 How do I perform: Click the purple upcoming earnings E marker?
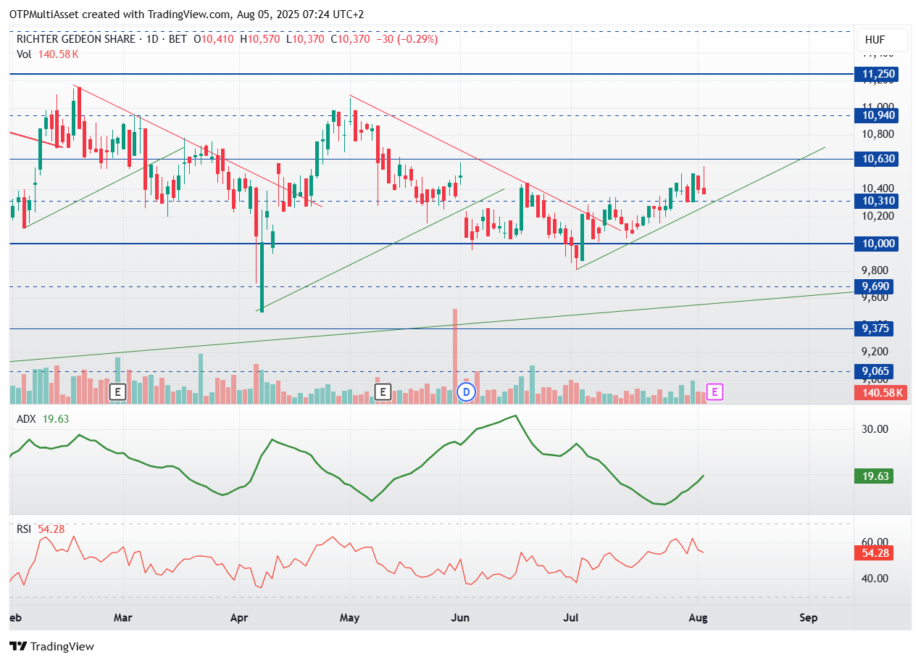pyautogui.click(x=715, y=392)
